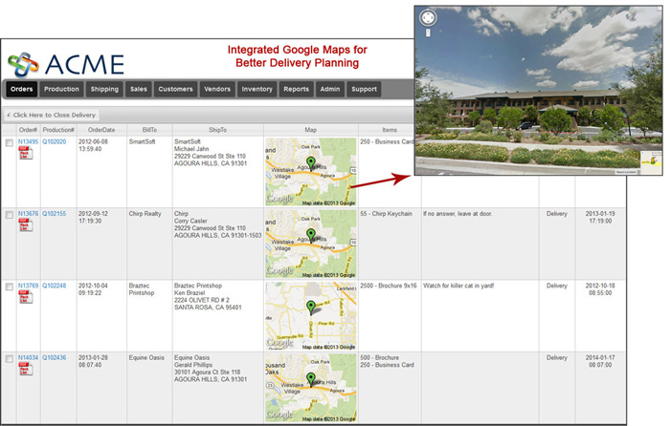Open the Equine Oasis map thumbnail
Screen dimensions: 670x426
[311, 388]
